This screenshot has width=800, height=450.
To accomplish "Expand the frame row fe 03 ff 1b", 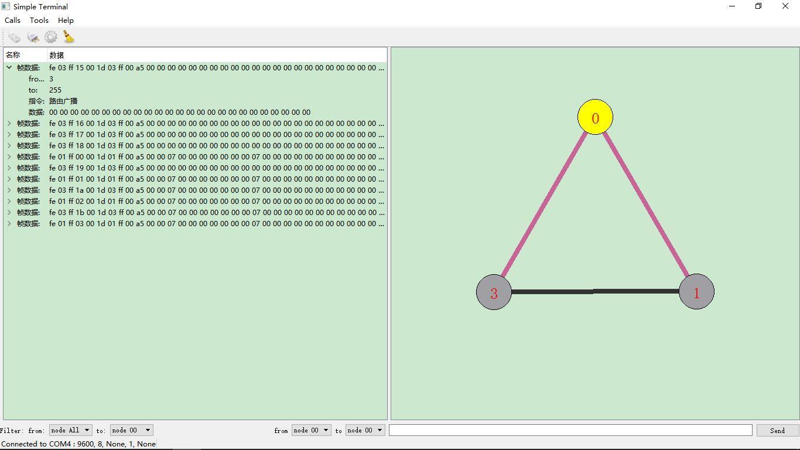I will [x=9, y=212].
